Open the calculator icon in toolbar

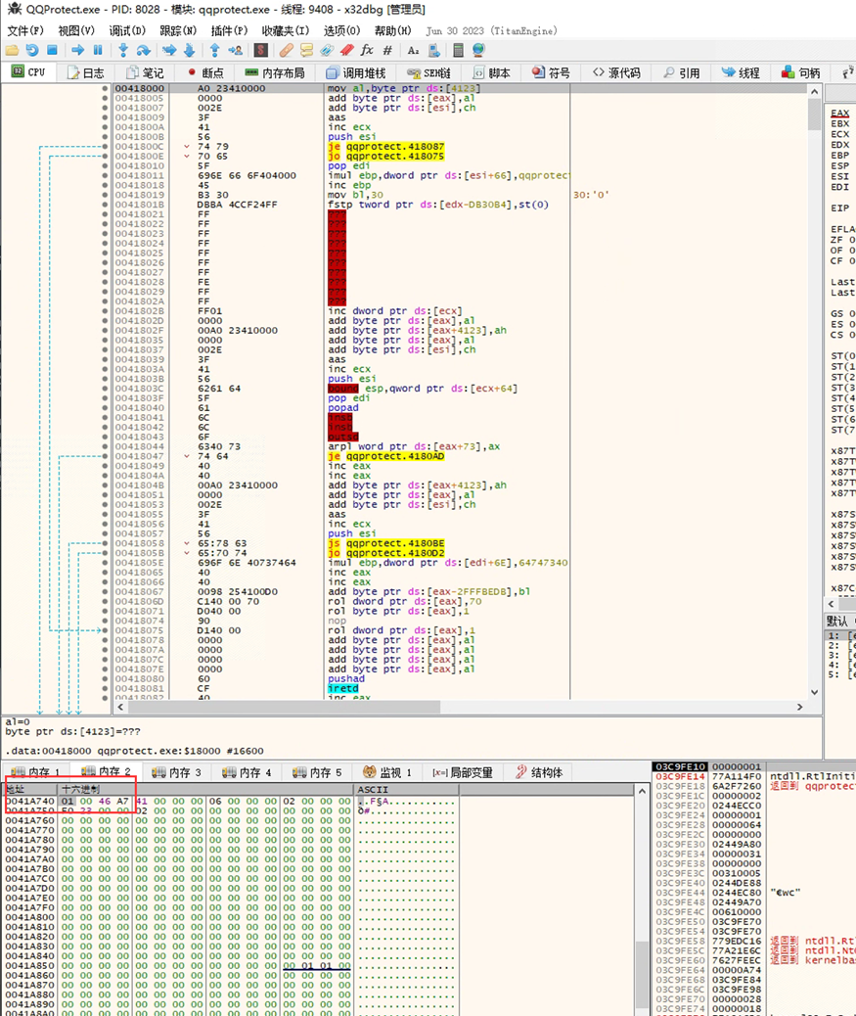click(x=456, y=50)
